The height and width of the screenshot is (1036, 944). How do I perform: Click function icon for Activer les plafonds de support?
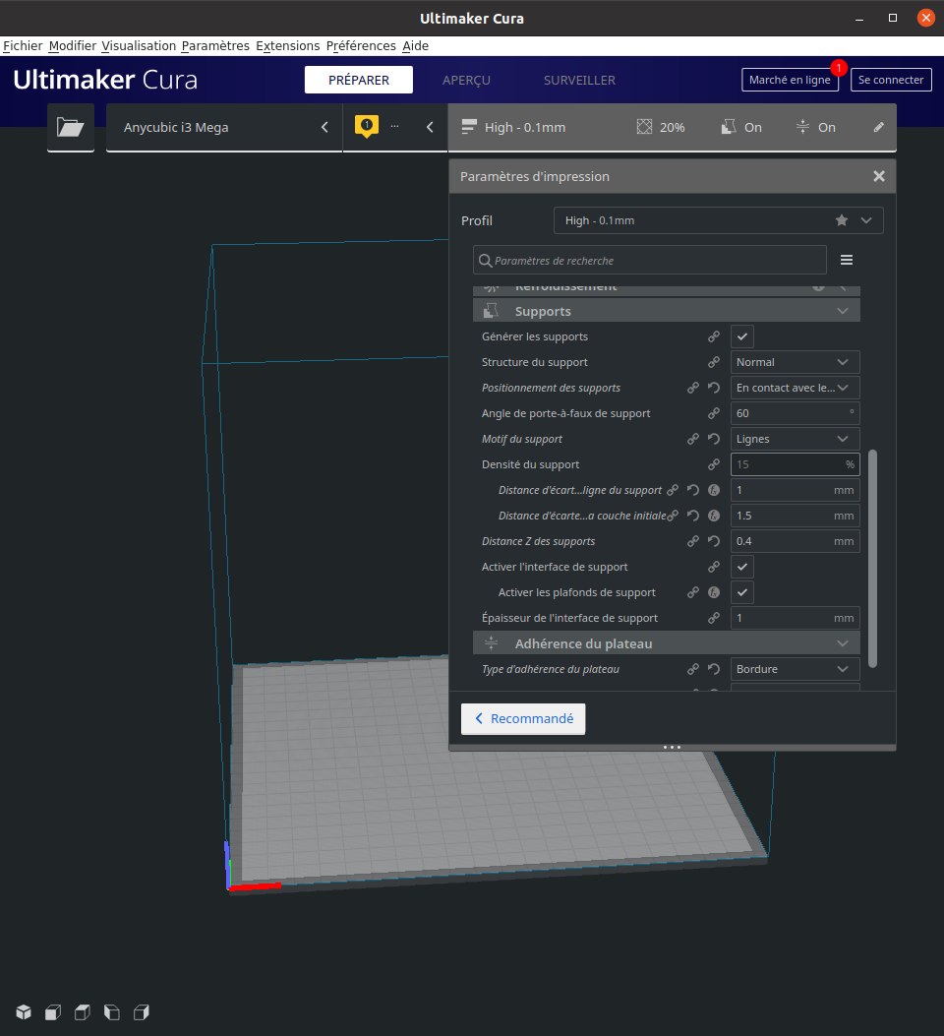click(714, 592)
